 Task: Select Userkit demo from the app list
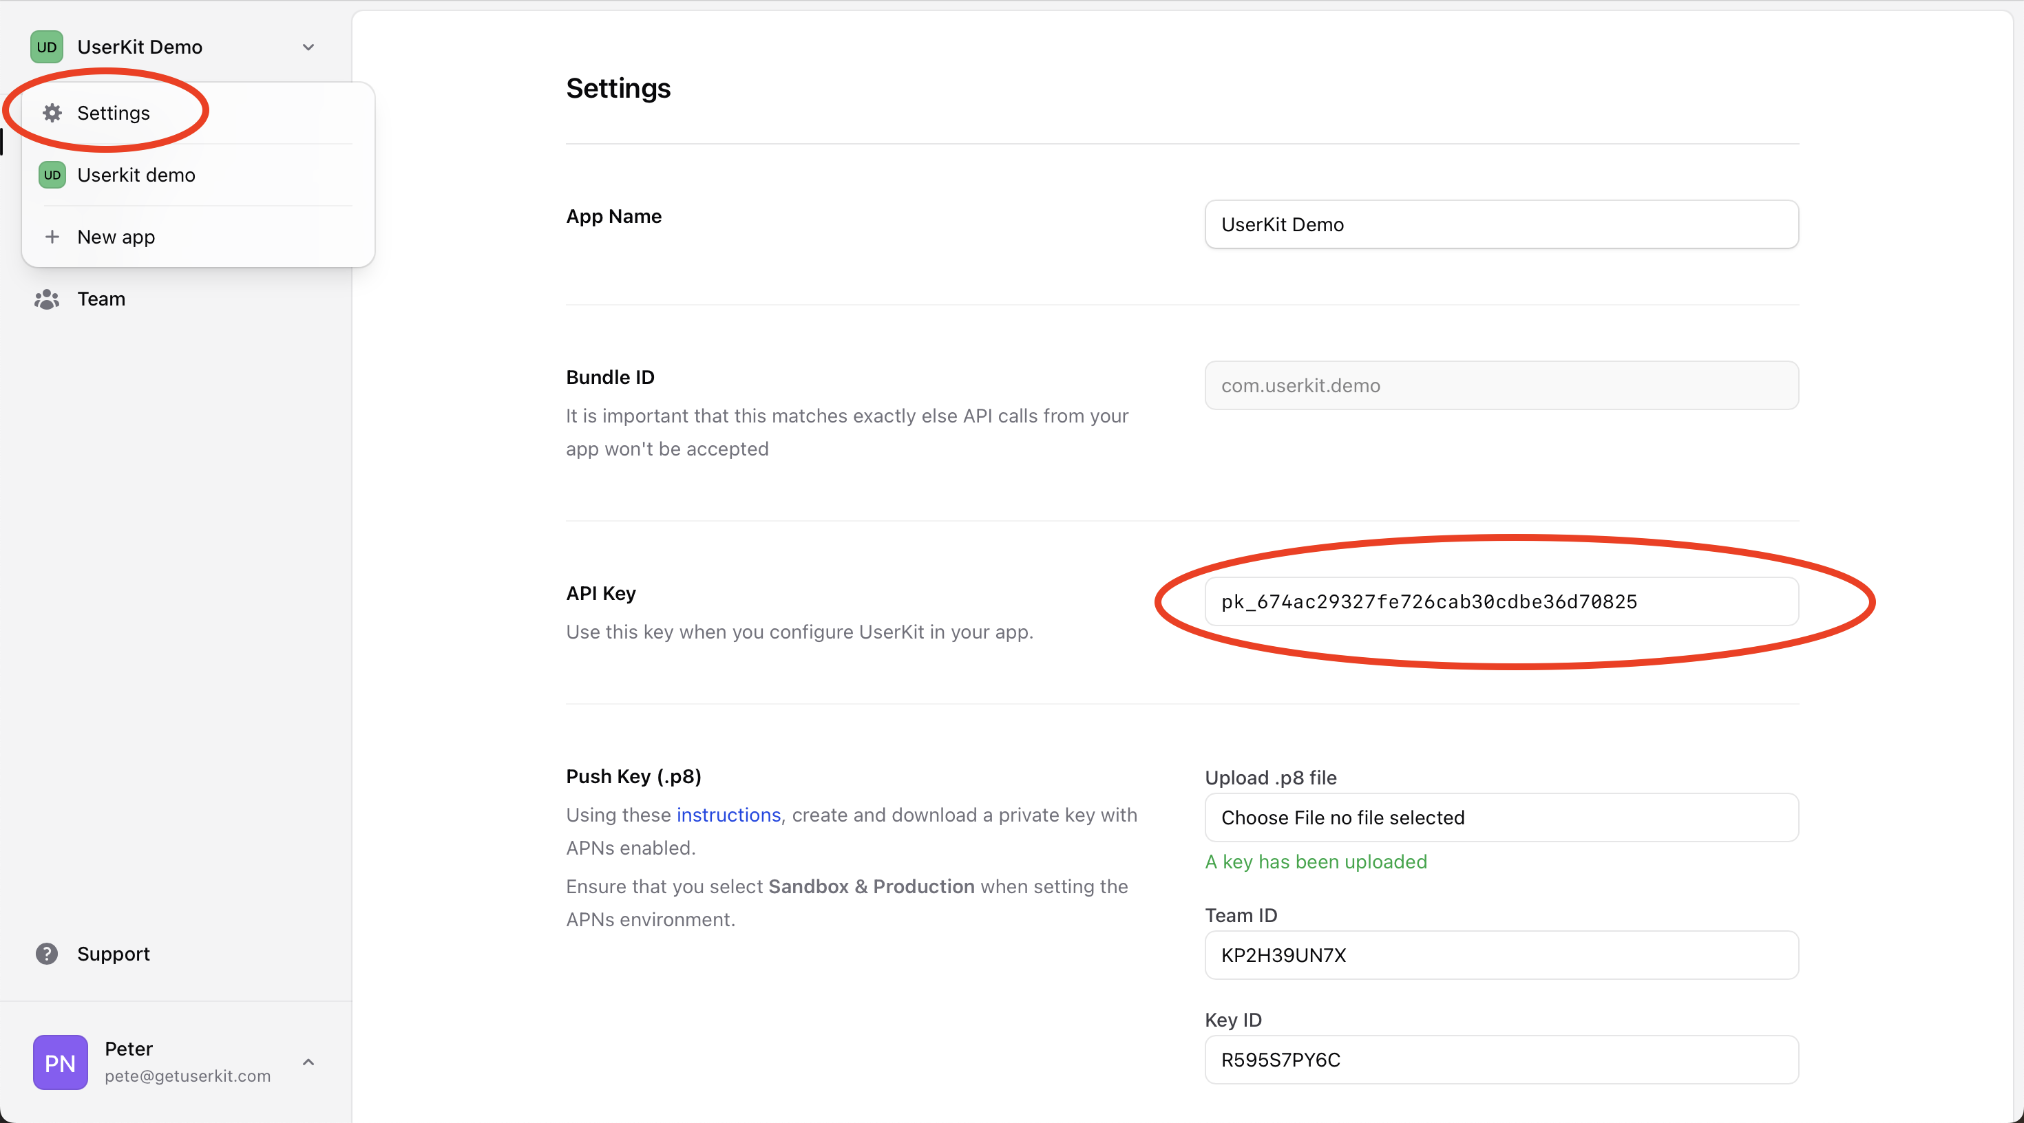click(198, 175)
